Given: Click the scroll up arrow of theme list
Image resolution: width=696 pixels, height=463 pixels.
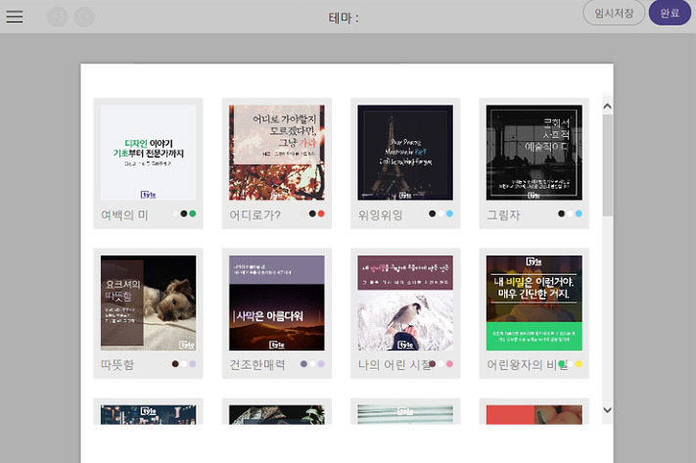Looking at the screenshot, I should click(607, 106).
